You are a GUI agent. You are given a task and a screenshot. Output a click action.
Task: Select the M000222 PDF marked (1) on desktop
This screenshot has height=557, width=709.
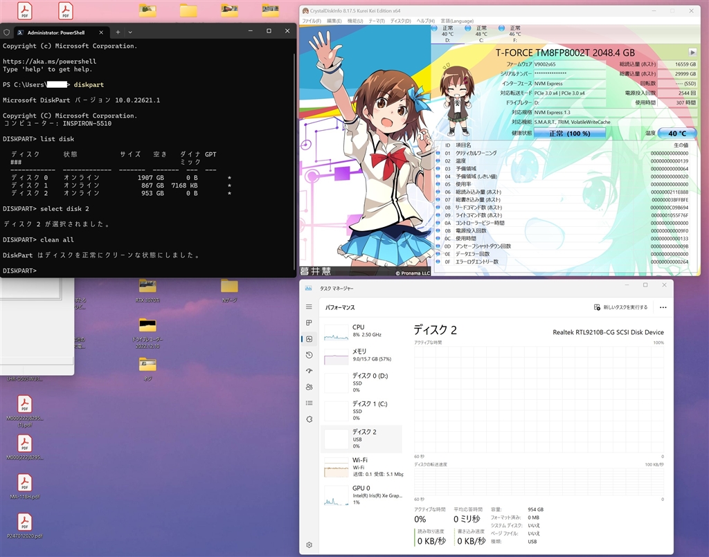[x=25, y=410]
